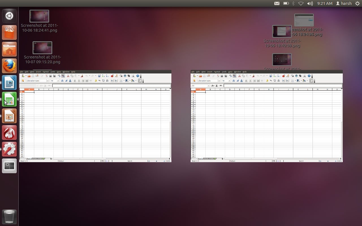Viewport: 362px width, 226px height.
Task: Launch Firefox from the launcher
Action: click(x=9, y=66)
